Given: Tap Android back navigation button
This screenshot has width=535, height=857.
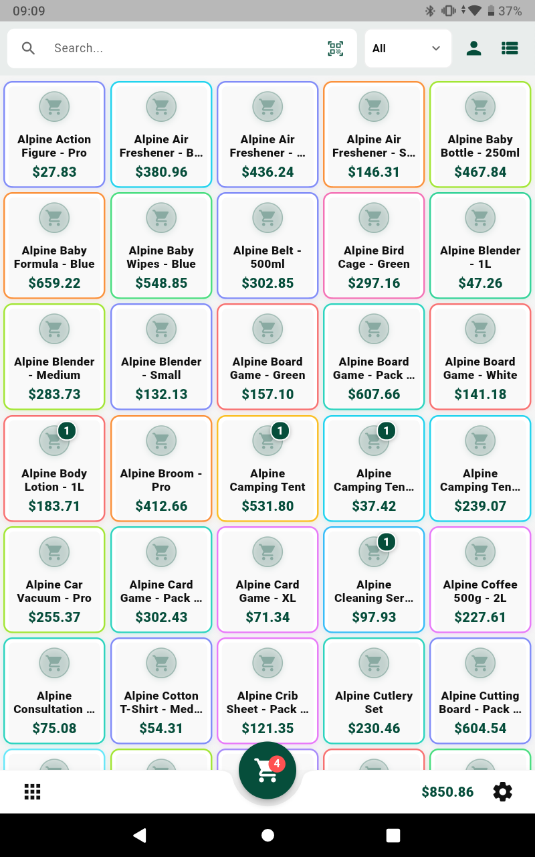Looking at the screenshot, I should click(x=140, y=835).
